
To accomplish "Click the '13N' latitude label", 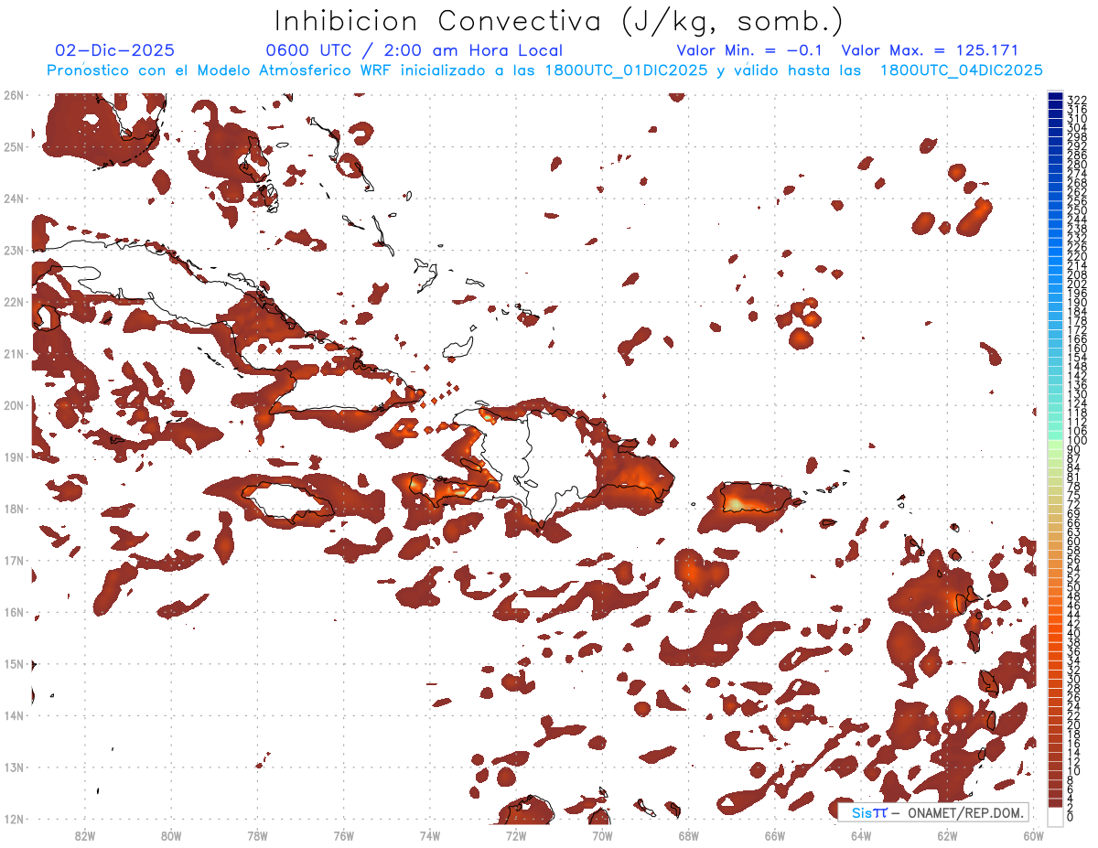I will click(13, 767).
